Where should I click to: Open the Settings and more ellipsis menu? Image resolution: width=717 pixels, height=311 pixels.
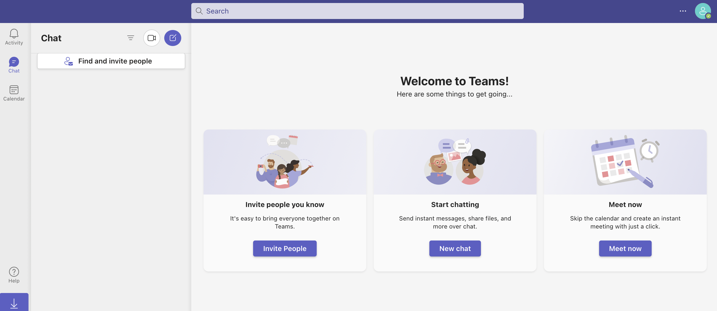(x=683, y=11)
